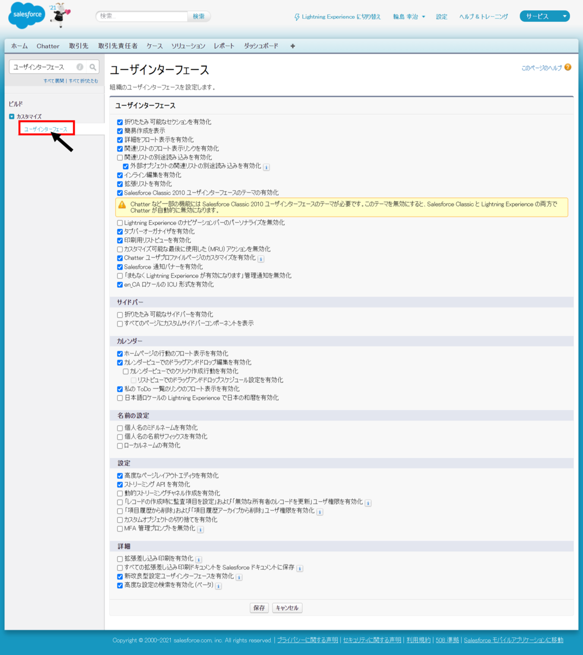Screen dimensions: 583x655
Task: Open the 取引先 tab
Action: pyautogui.click(x=79, y=46)
